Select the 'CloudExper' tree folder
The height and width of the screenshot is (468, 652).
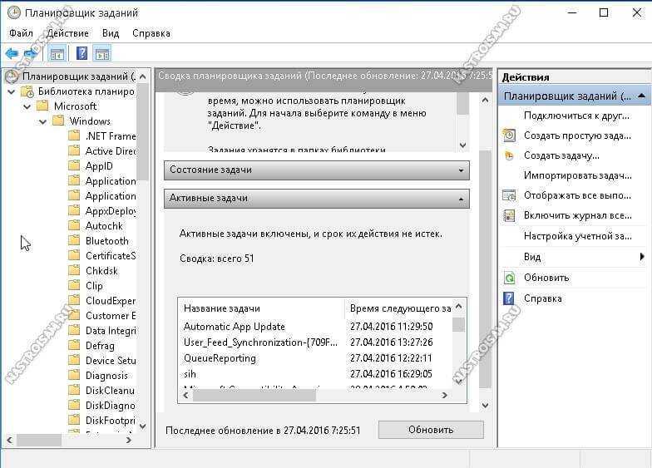click(x=110, y=301)
